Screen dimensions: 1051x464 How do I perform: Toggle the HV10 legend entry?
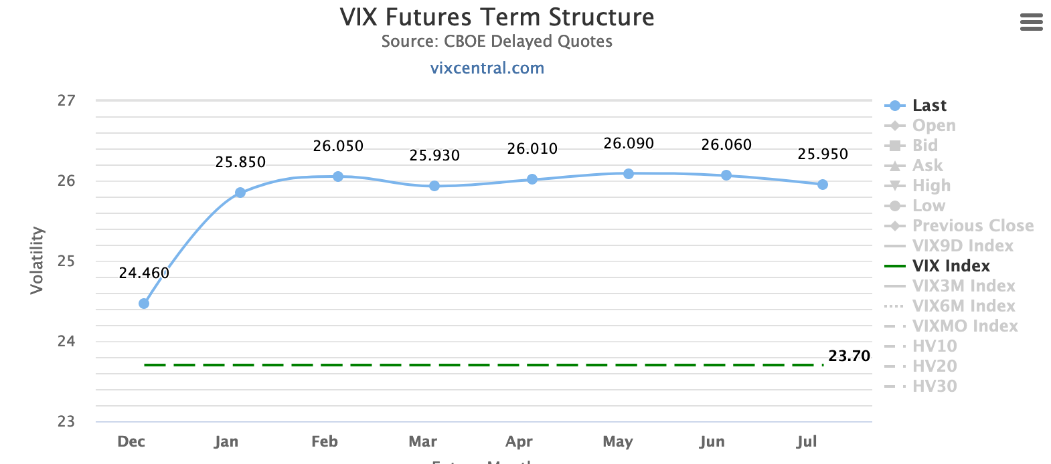point(935,346)
